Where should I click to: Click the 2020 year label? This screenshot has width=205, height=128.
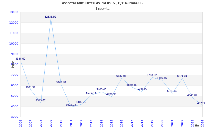point(162,123)
